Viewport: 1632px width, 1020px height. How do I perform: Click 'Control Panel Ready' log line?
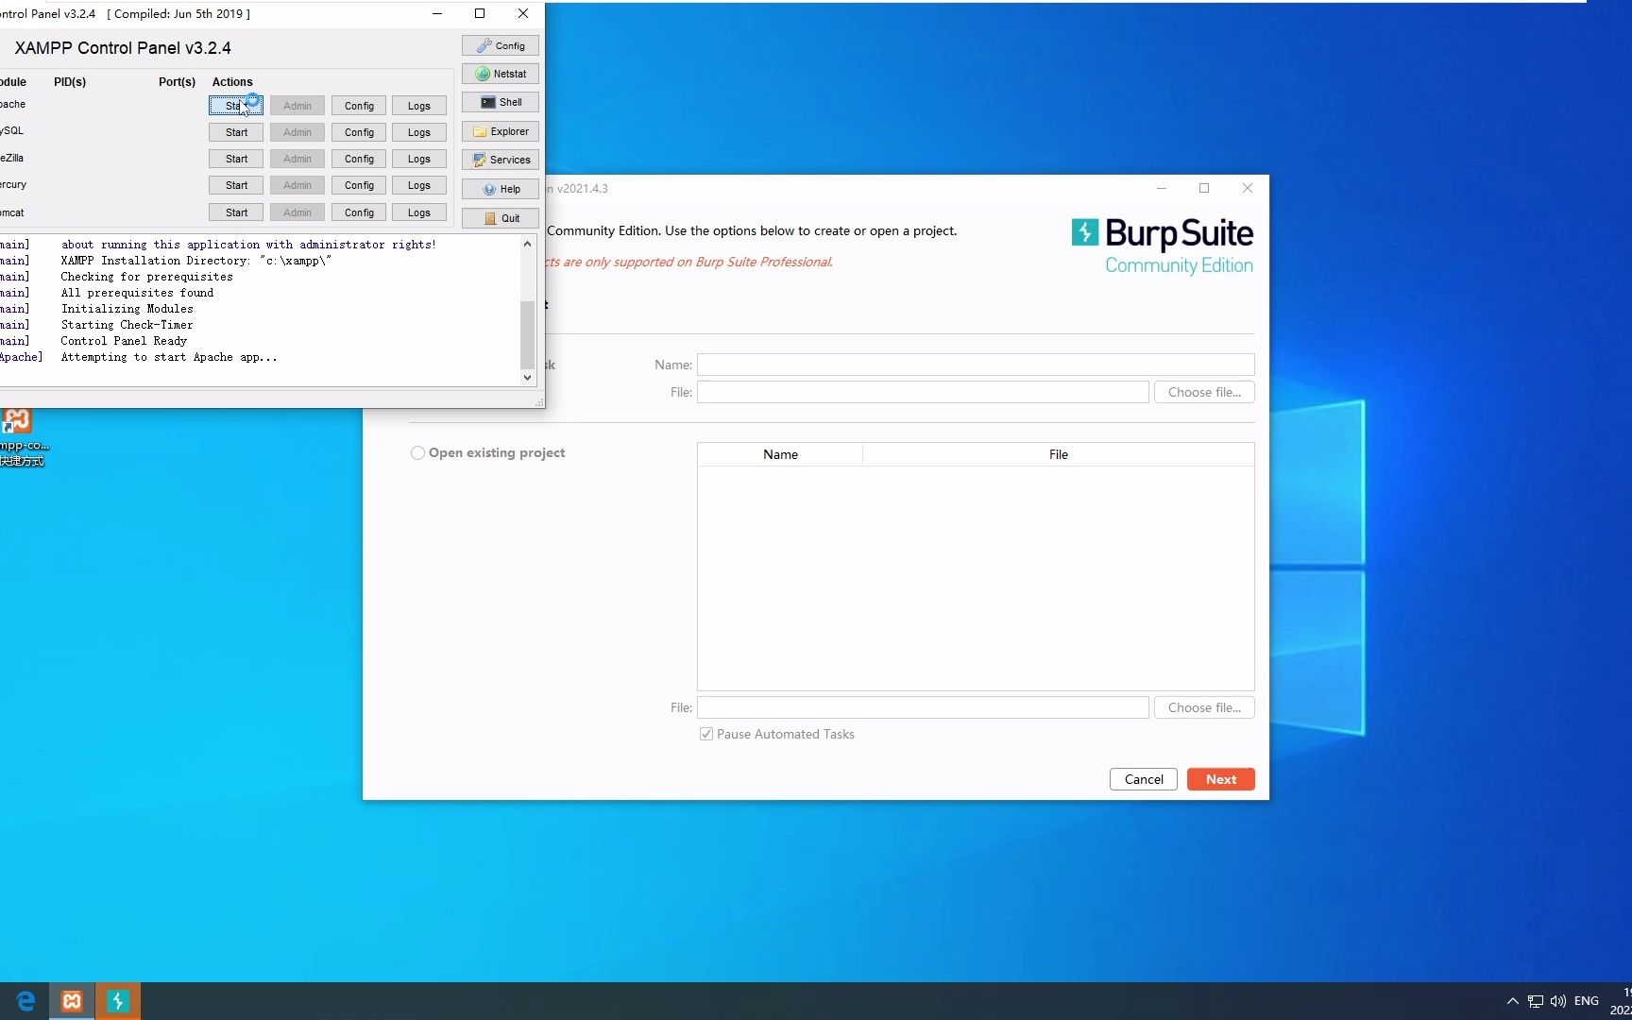pyautogui.click(x=124, y=341)
